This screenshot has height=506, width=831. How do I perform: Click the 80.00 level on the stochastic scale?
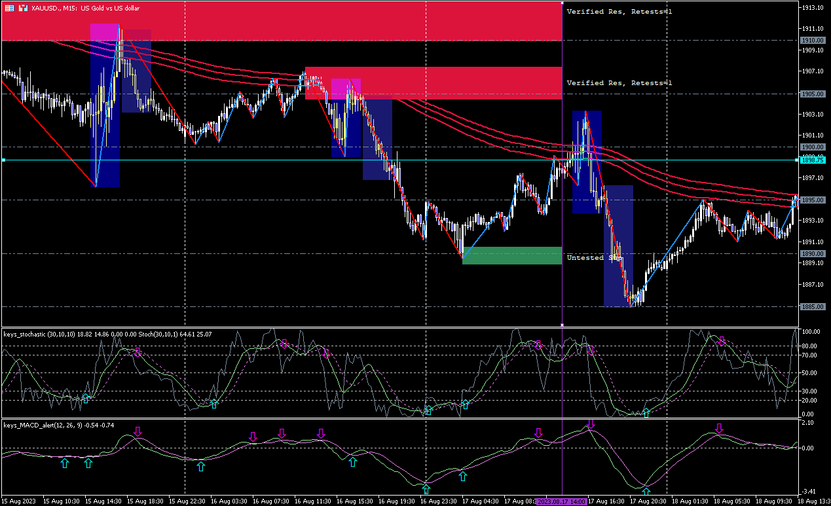pyautogui.click(x=811, y=346)
